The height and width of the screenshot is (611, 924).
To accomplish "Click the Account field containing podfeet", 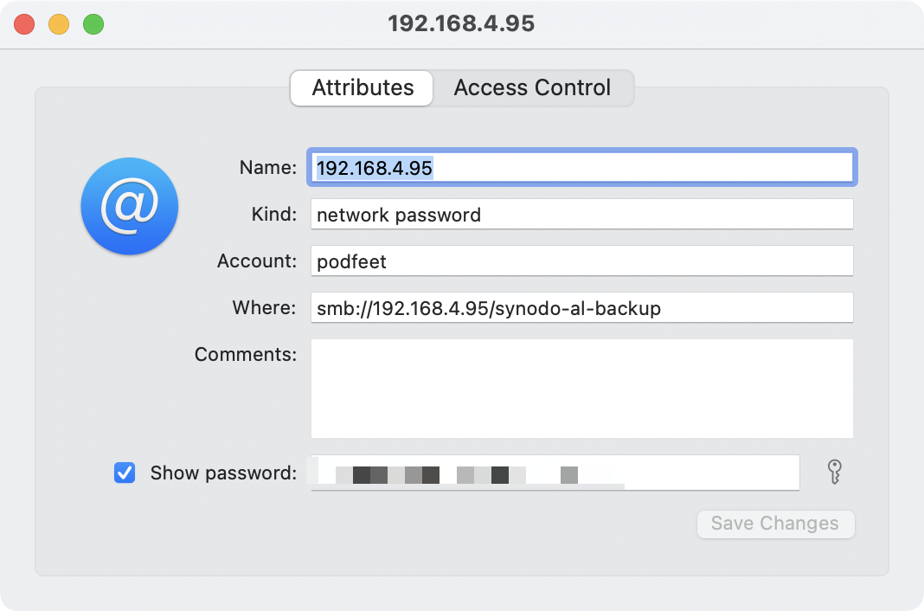I will click(581, 260).
